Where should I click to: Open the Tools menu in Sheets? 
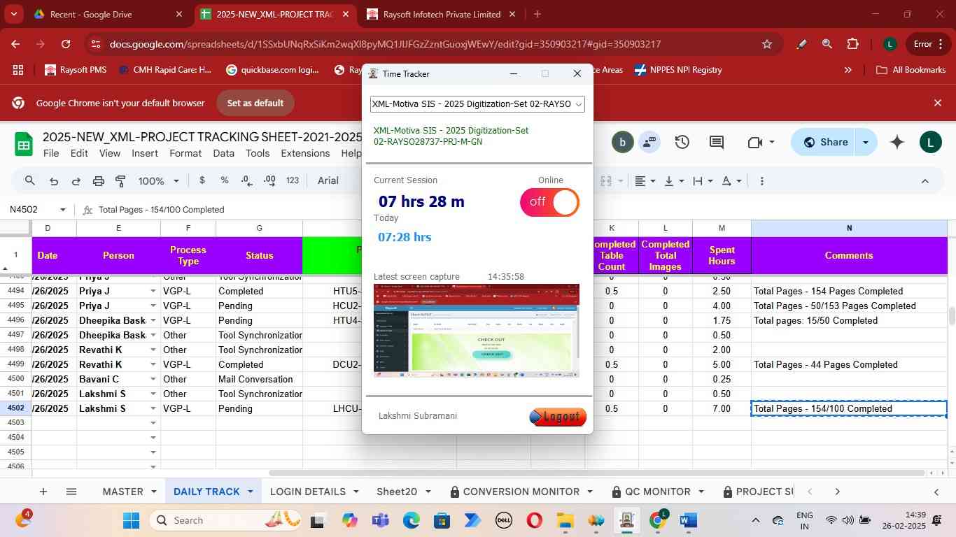[258, 153]
